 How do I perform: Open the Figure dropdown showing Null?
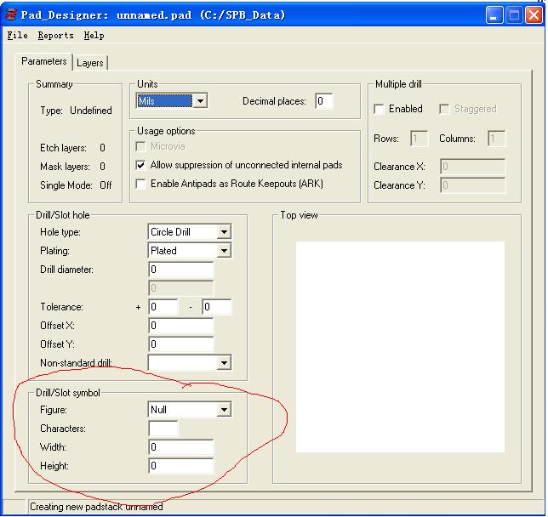[x=190, y=409]
